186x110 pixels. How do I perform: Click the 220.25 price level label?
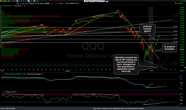(176, 31)
